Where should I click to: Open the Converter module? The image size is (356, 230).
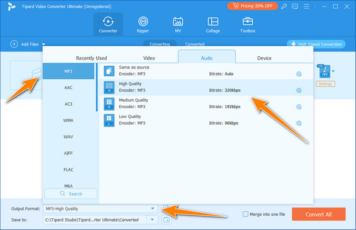[x=108, y=24]
